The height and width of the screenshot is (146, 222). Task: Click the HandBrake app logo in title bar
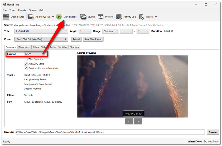coord(4,4)
